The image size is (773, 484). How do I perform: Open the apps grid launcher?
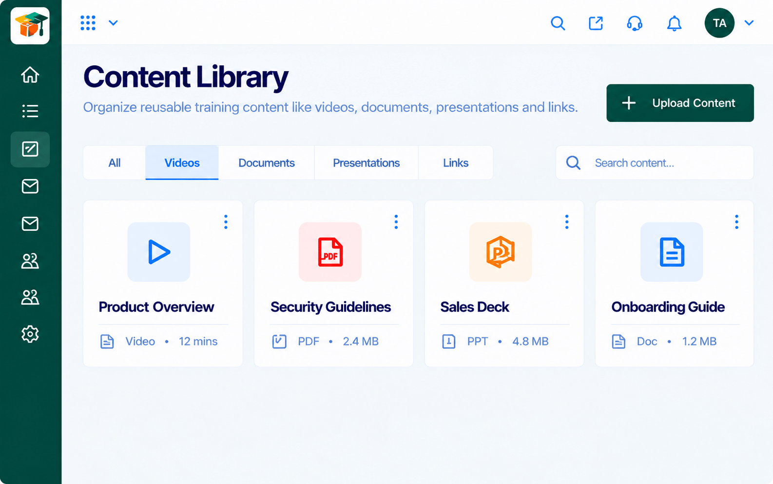pyautogui.click(x=88, y=23)
